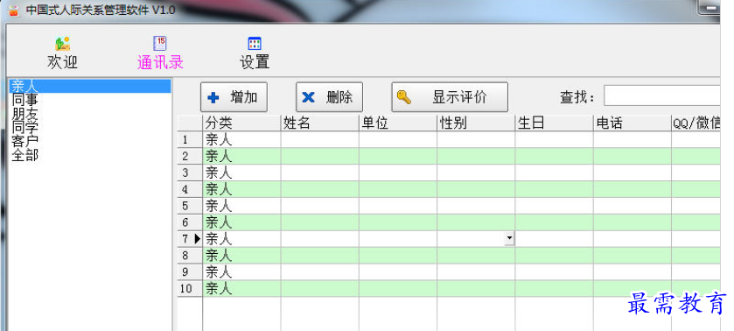Select the 通讯录 calendar icon
The image size is (734, 331).
(x=160, y=44)
